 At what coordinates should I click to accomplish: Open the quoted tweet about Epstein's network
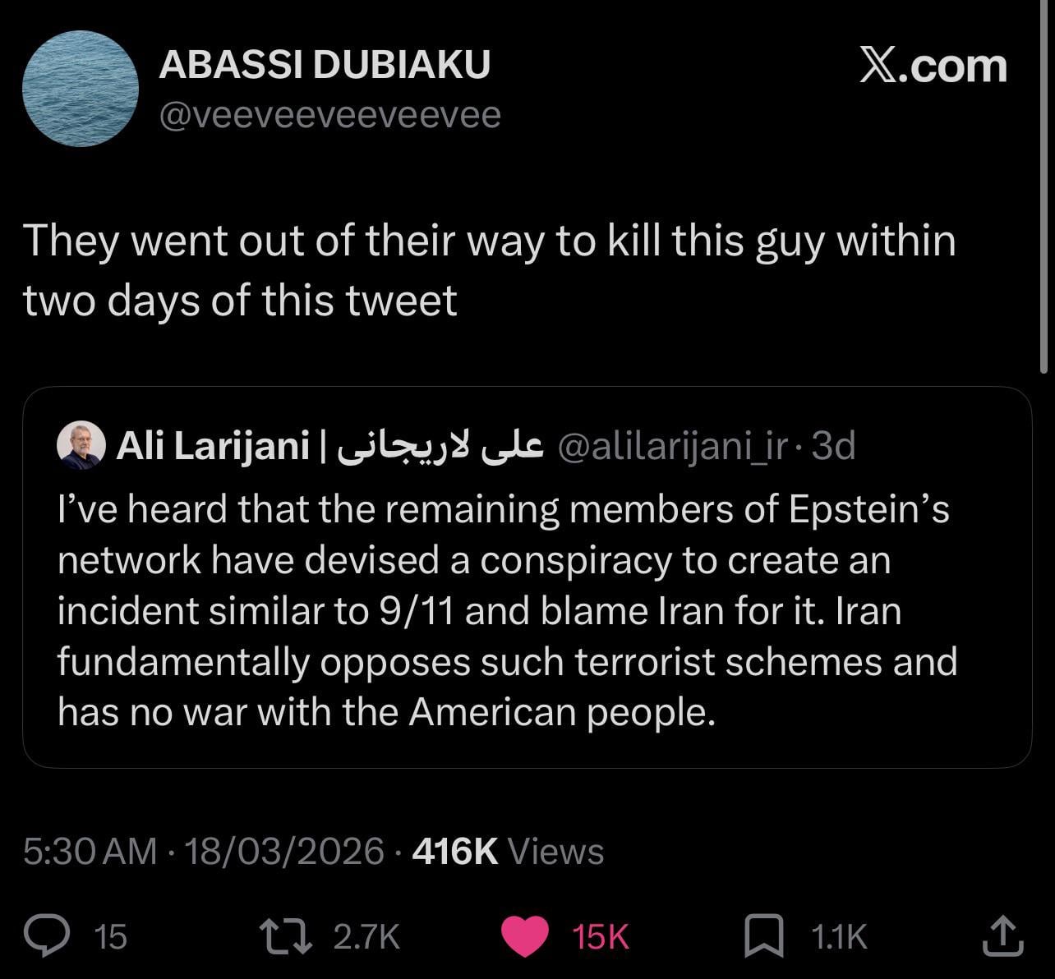point(526,612)
